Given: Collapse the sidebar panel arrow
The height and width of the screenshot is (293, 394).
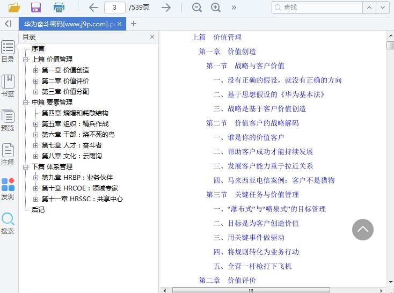Looking at the screenshot, I should 8,24.
